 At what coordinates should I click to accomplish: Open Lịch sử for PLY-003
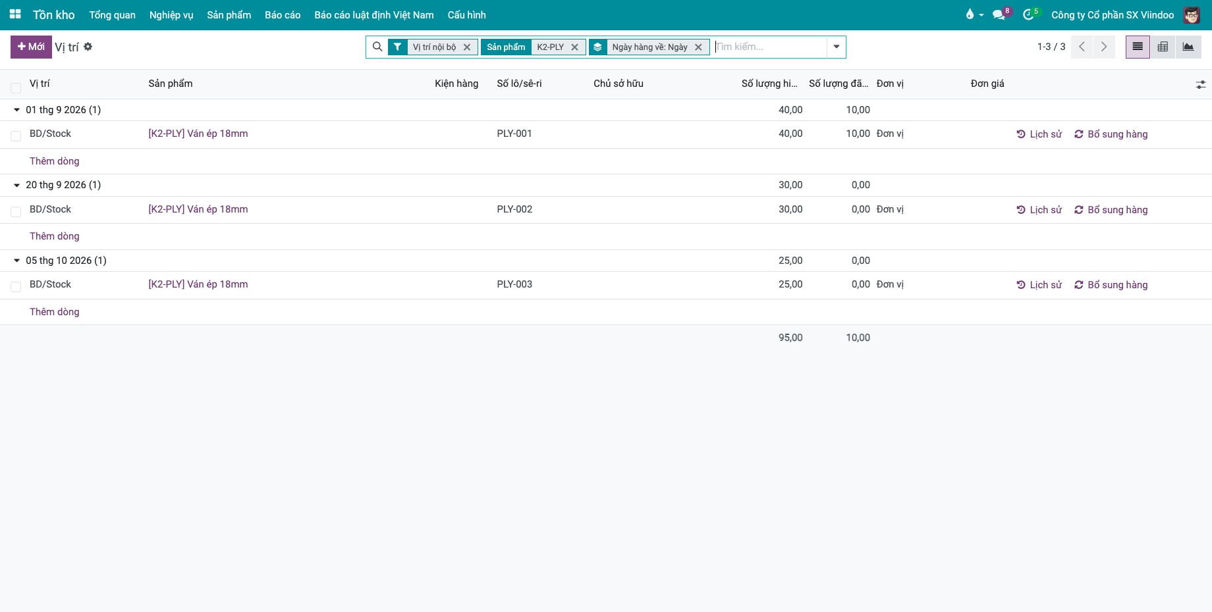point(1039,285)
